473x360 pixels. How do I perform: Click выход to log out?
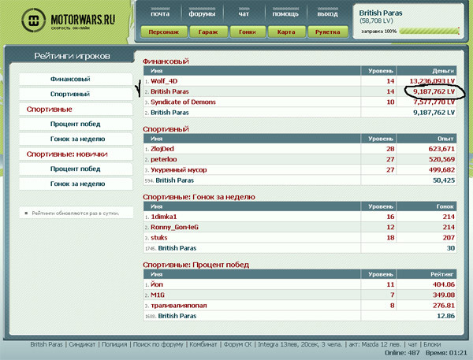point(328,14)
